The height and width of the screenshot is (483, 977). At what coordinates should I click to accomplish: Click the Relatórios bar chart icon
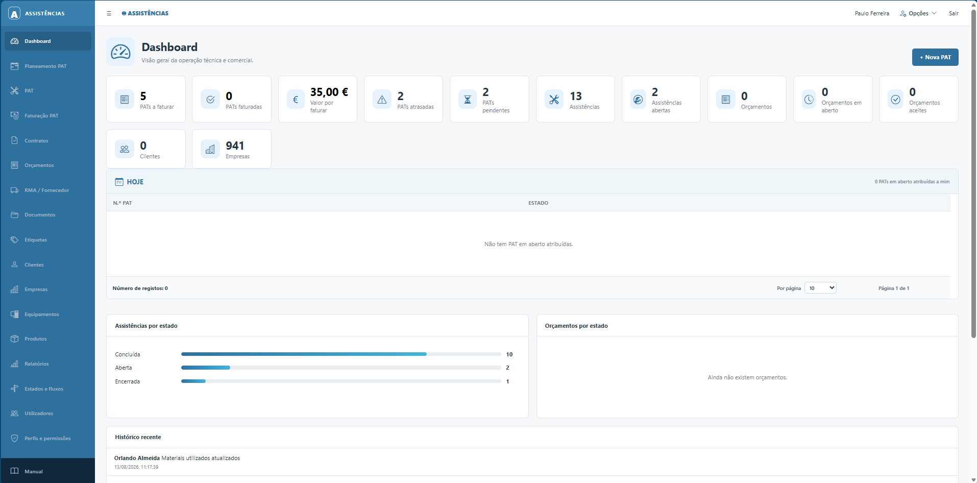pos(14,364)
